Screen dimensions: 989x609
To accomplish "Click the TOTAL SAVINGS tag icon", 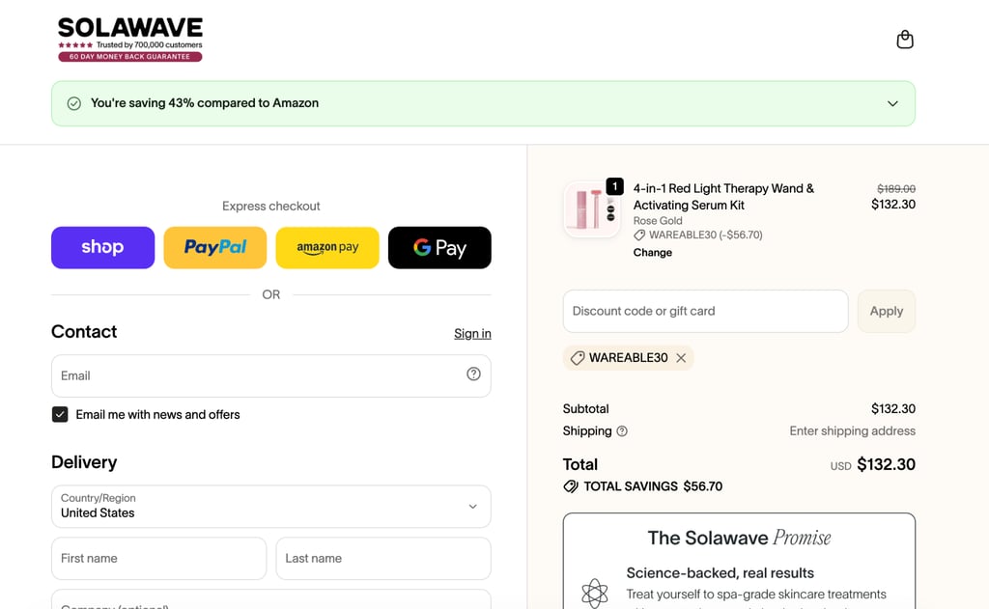I will 571,486.
